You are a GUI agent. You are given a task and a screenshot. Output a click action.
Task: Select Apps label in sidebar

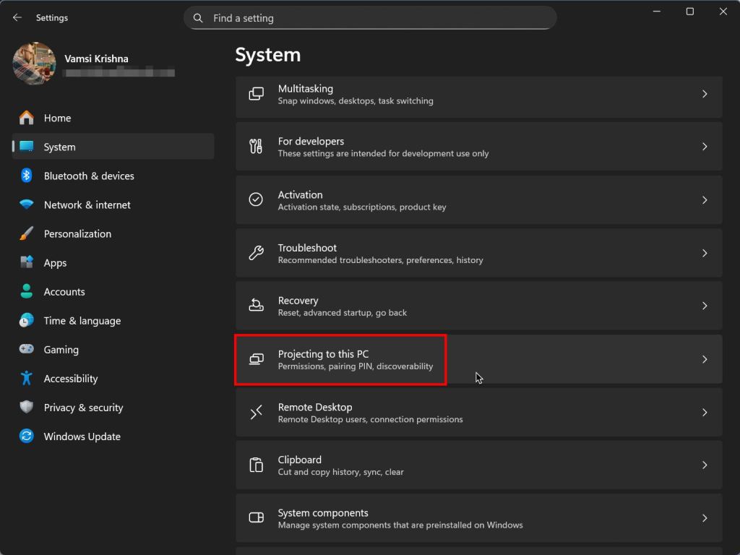pyautogui.click(x=55, y=263)
